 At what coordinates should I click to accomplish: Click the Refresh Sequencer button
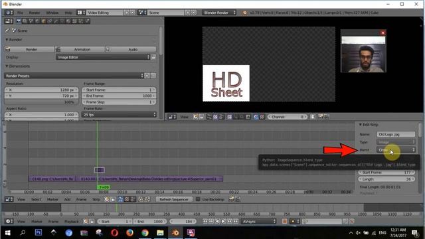tap(174, 199)
